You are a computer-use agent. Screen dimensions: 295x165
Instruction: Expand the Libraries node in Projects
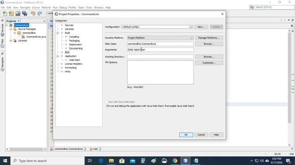(11, 41)
